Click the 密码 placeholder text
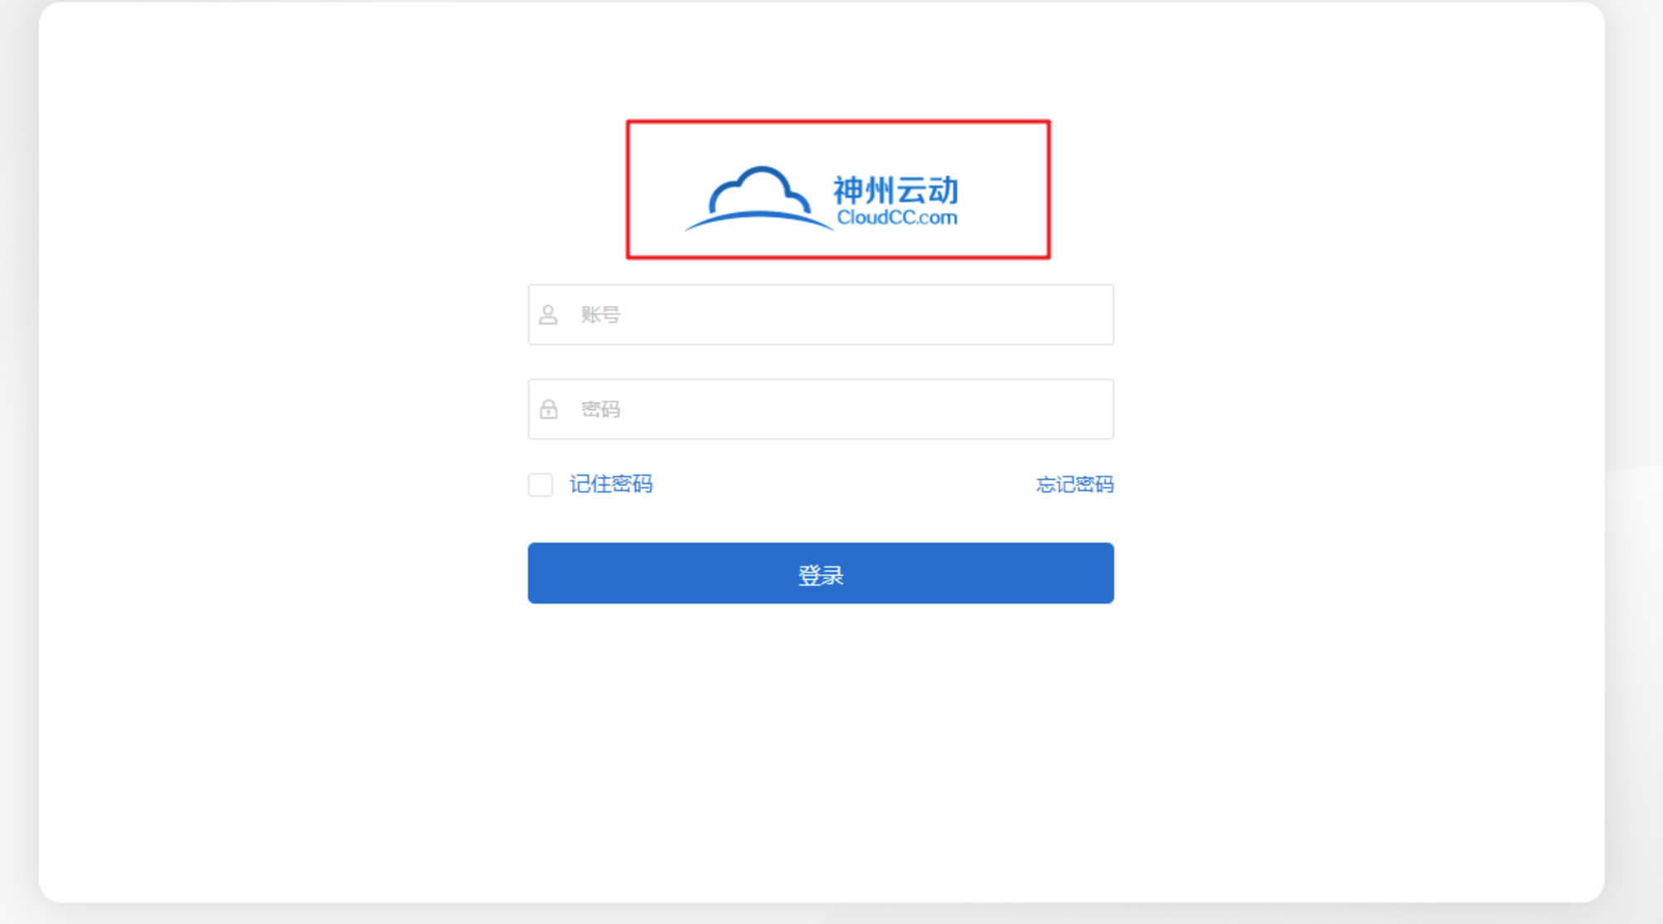 600,409
